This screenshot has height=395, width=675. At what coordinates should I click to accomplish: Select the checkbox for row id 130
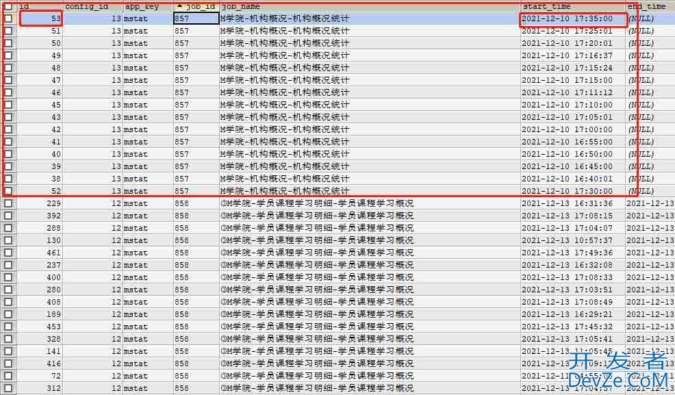click(x=8, y=240)
